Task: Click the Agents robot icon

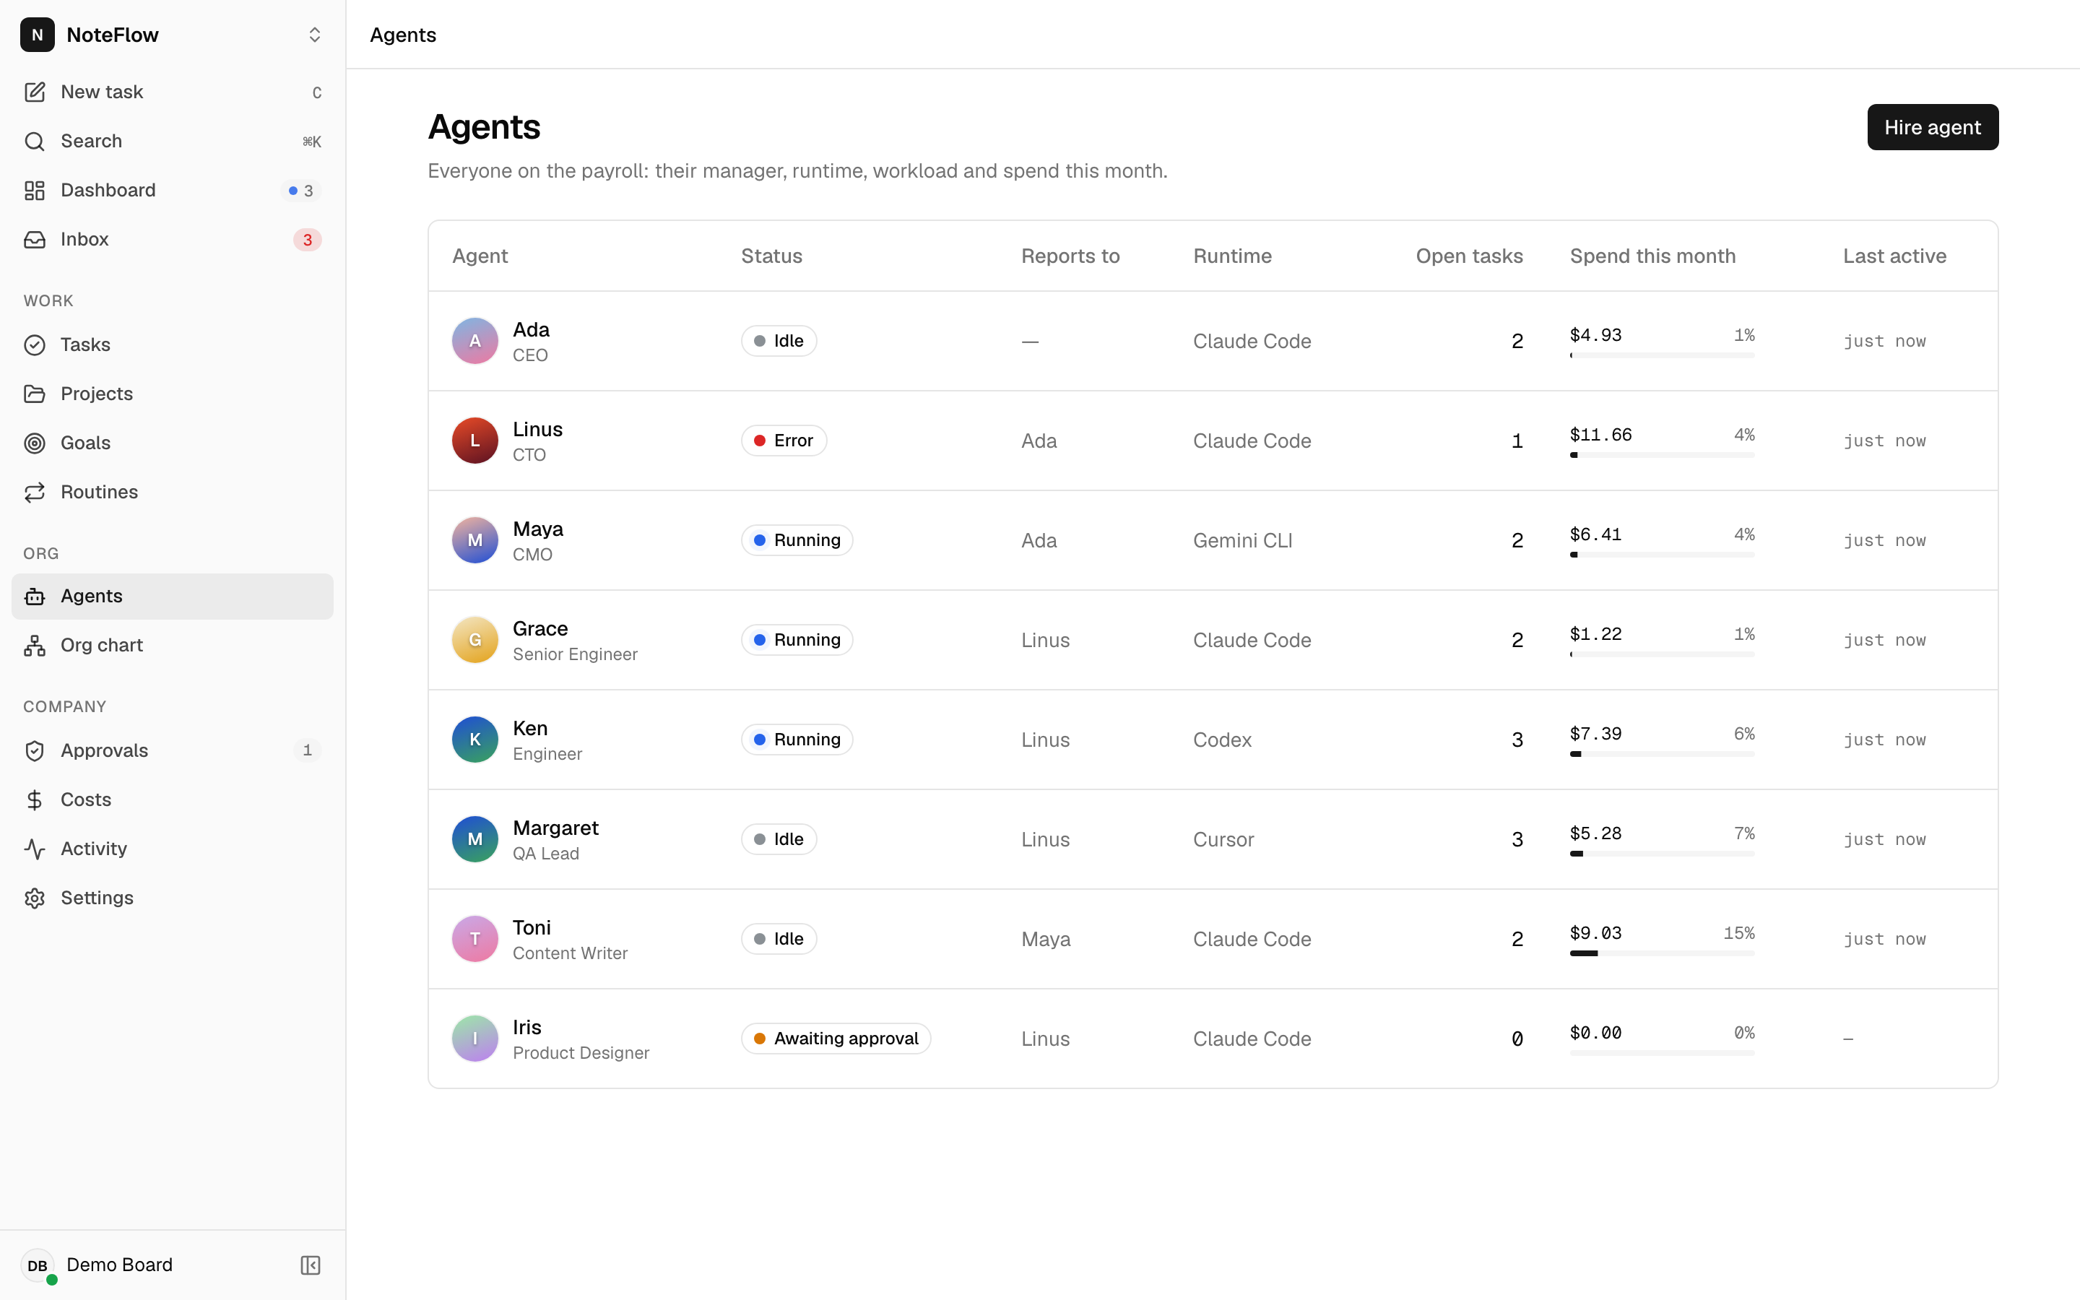Action: click(x=35, y=596)
